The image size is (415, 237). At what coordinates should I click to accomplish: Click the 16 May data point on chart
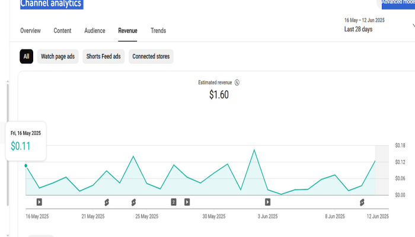[x=25, y=166]
